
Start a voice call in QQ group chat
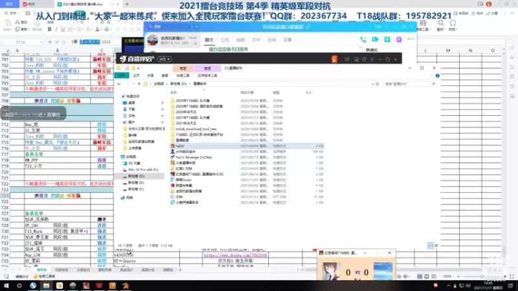tap(363, 39)
